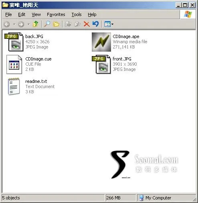The height and width of the screenshot is (203, 198).
Task: Click the Up one level folder icon
Action: point(36,24)
